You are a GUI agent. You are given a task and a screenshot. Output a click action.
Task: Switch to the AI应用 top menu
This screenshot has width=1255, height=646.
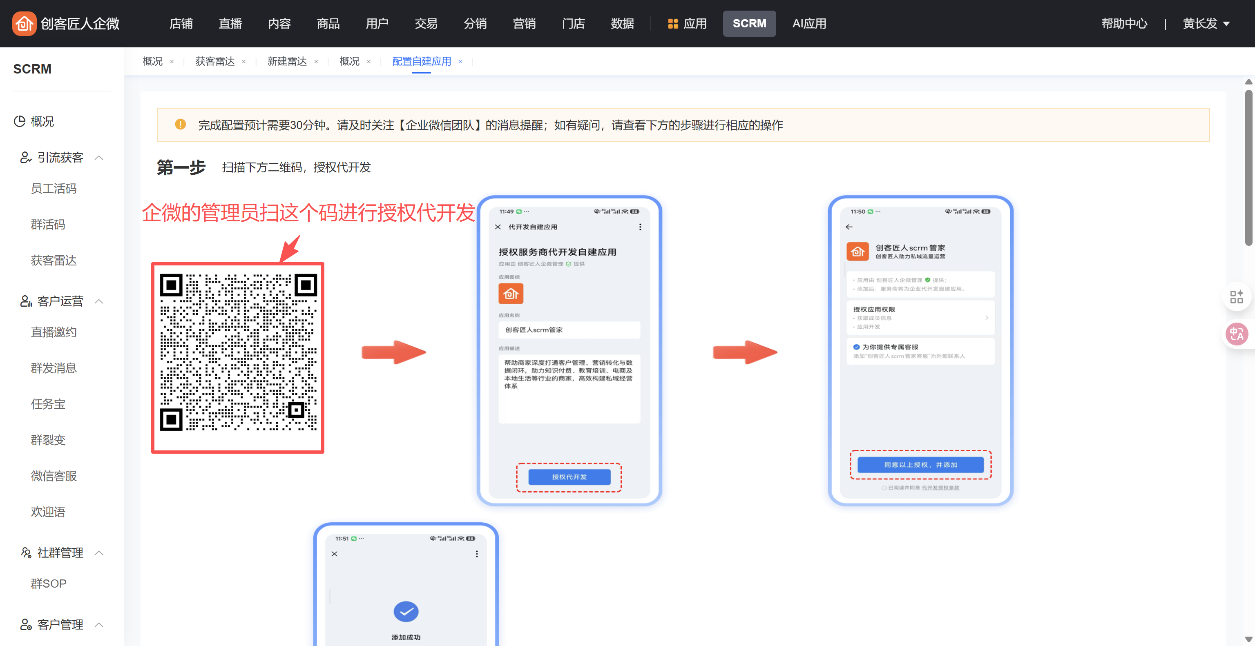click(809, 23)
